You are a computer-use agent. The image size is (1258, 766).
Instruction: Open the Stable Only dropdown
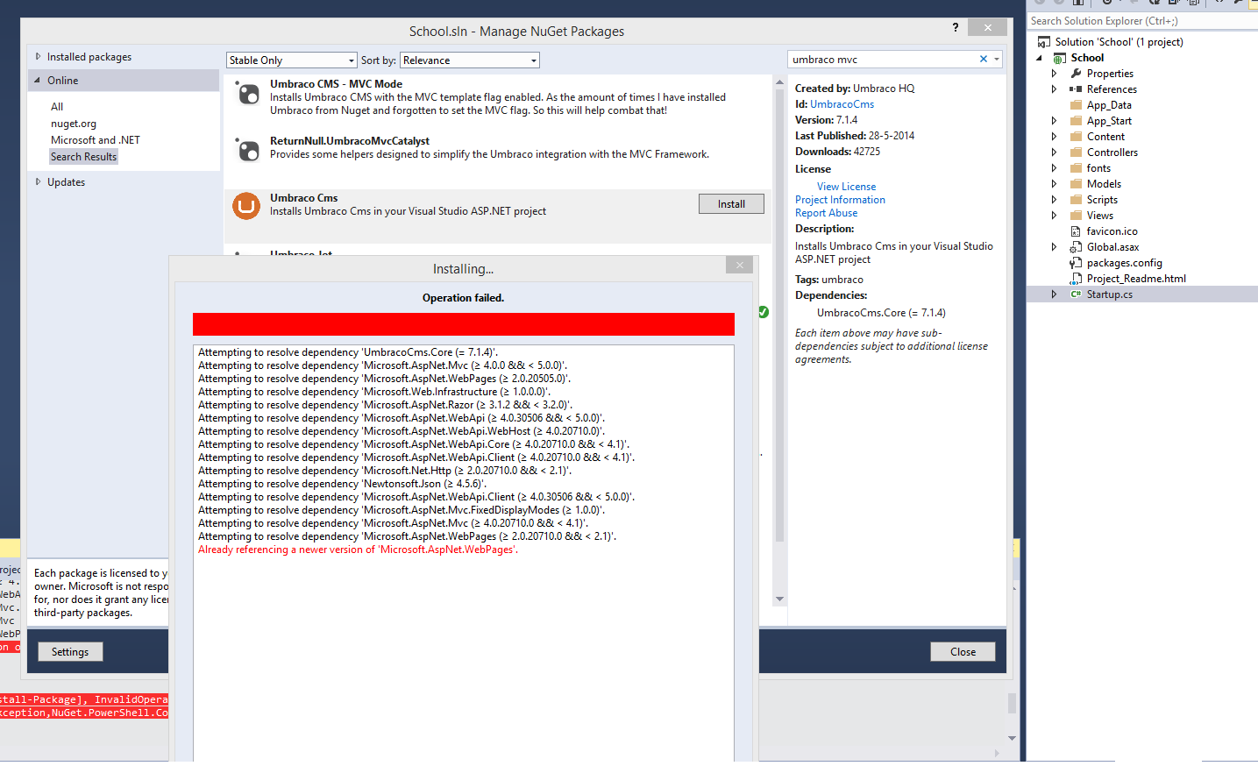(x=292, y=60)
